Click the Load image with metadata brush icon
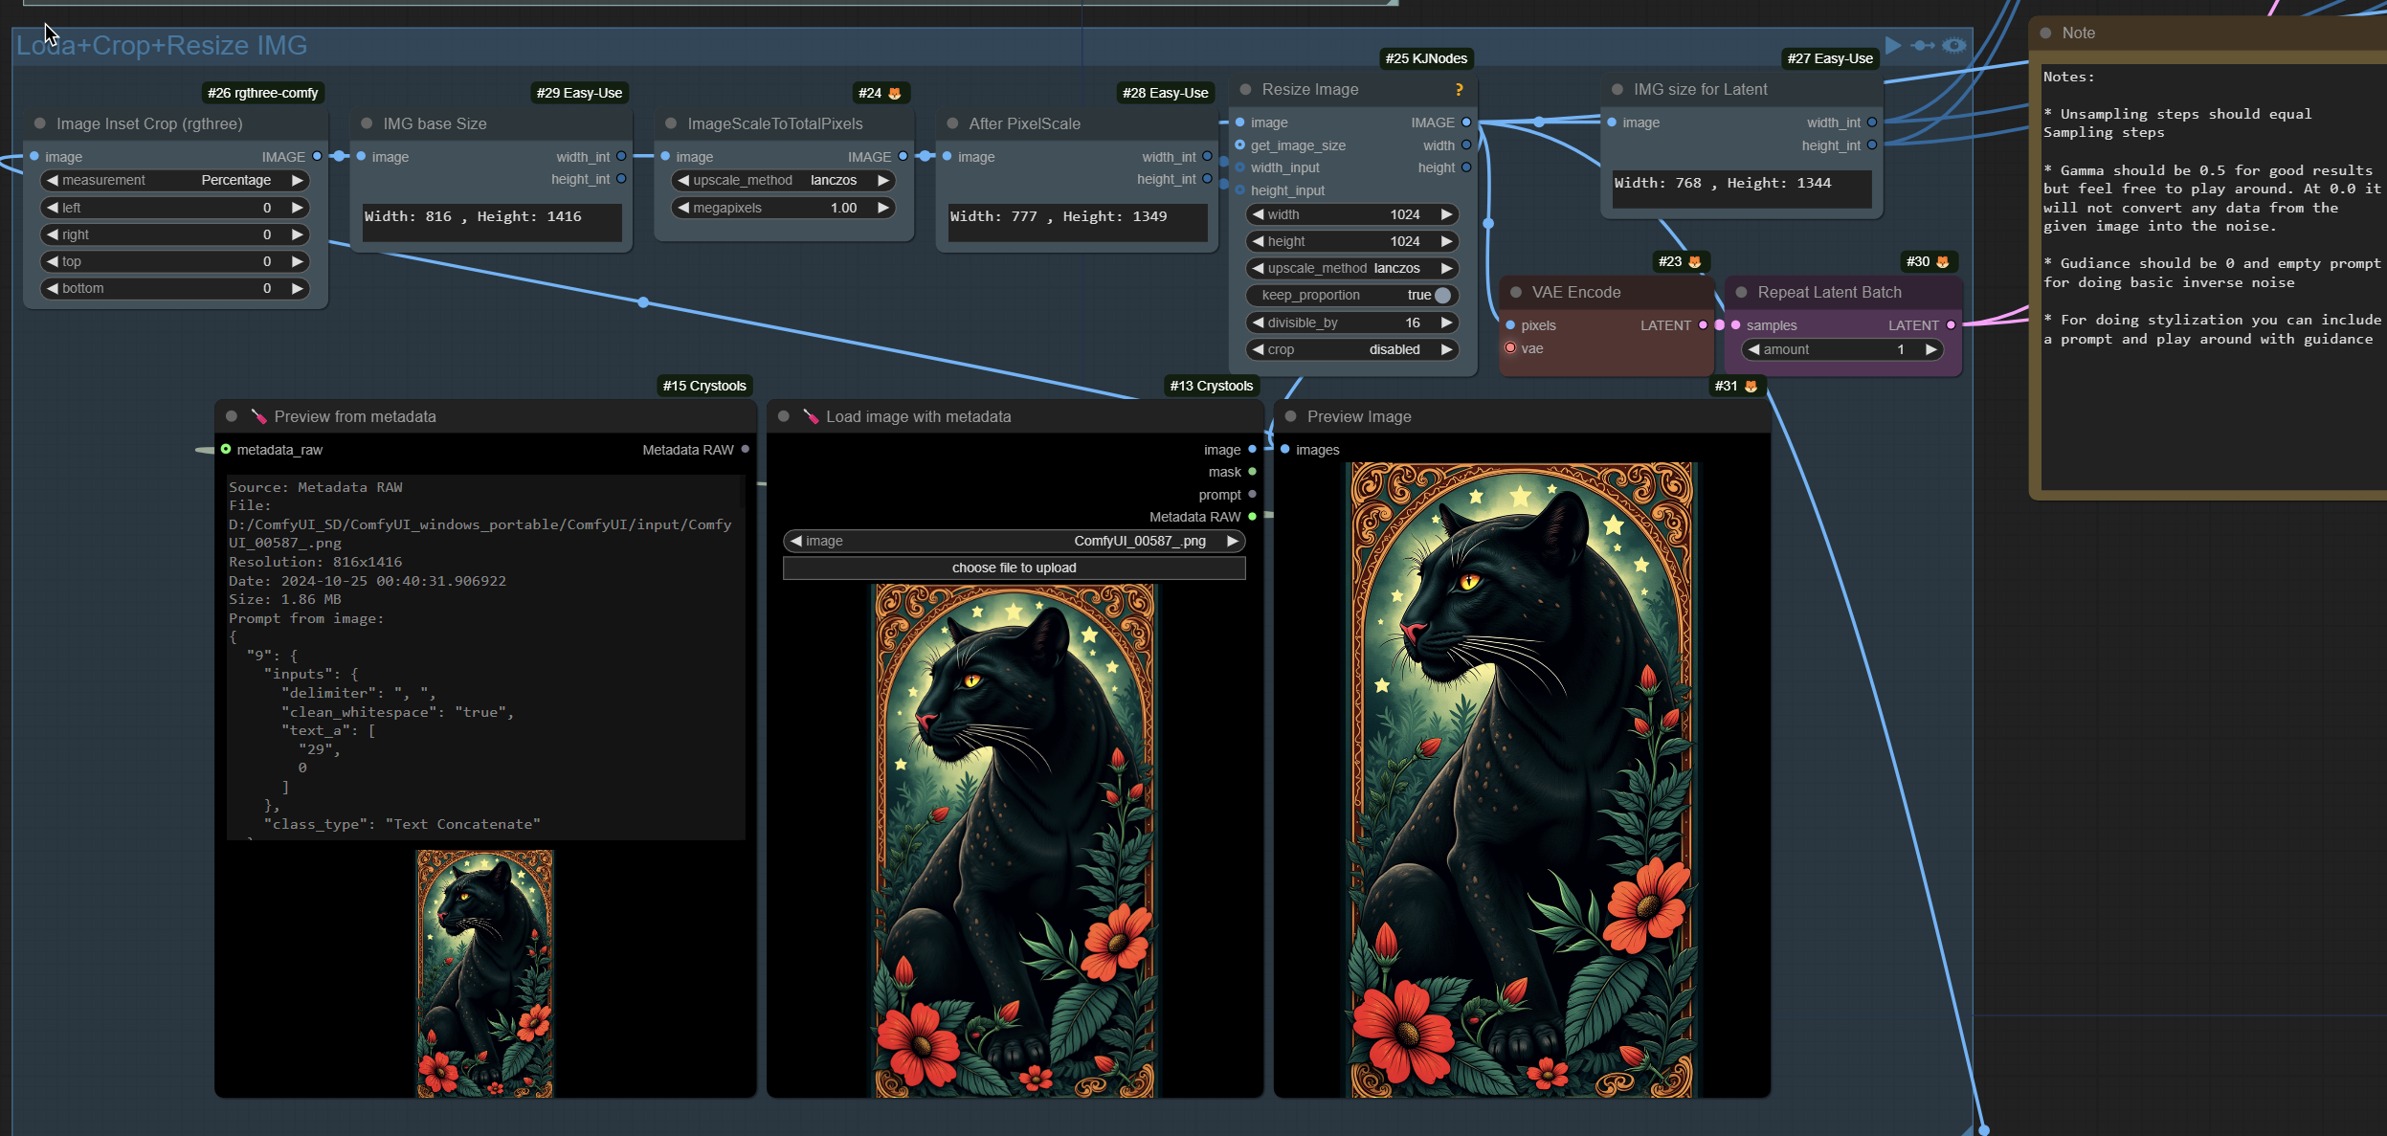The width and height of the screenshot is (2387, 1136). [810, 416]
